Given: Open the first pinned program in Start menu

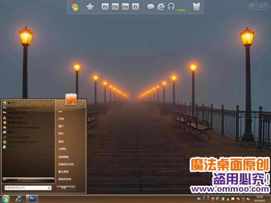Looking at the screenshot, I should point(28,103).
